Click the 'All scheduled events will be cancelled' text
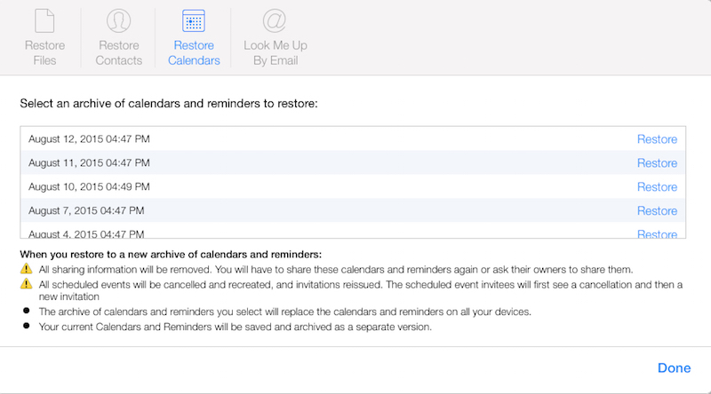The image size is (711, 394). click(361, 291)
